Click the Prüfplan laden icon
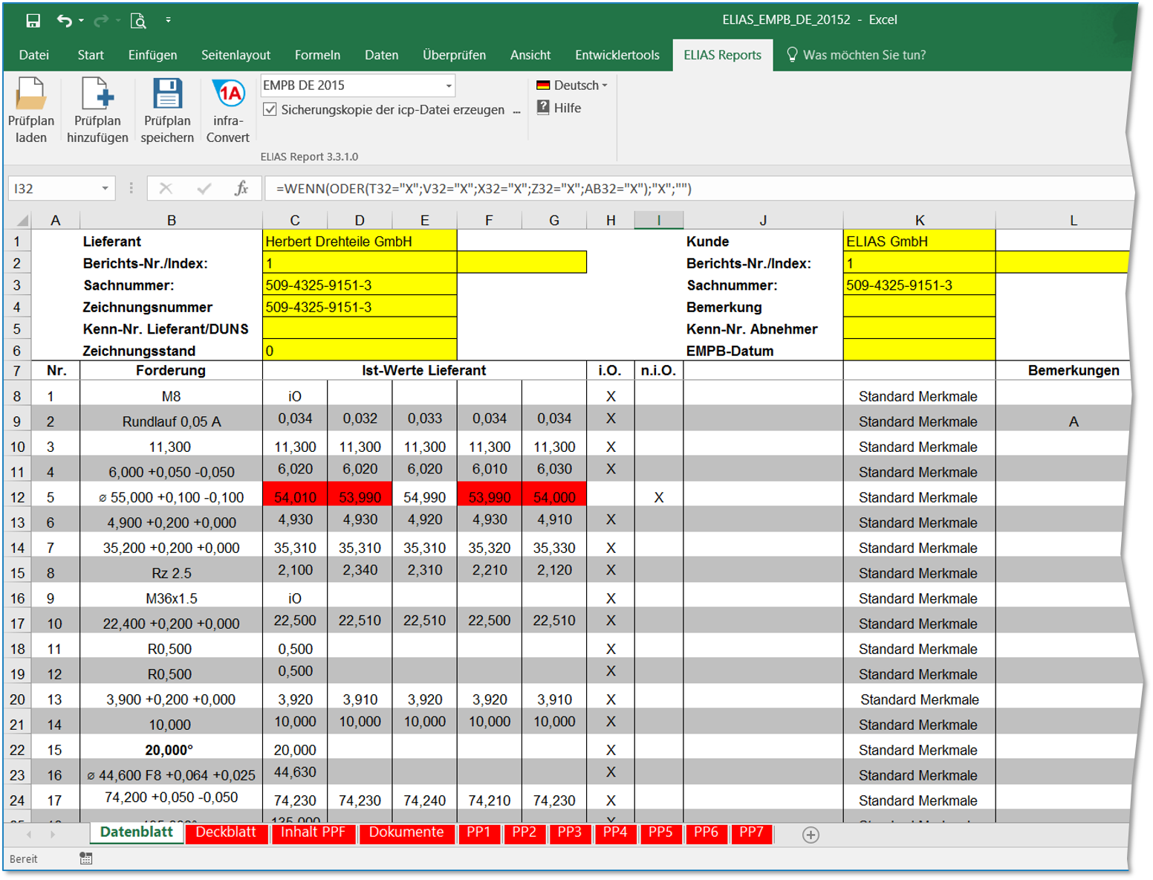This screenshot has height=880, width=1153. pos(30,96)
